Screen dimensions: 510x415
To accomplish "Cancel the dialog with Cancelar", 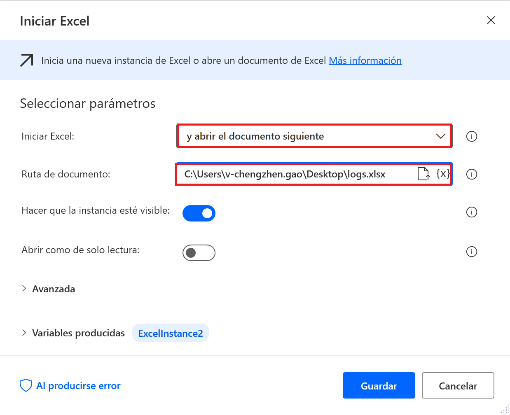I will tap(458, 385).
